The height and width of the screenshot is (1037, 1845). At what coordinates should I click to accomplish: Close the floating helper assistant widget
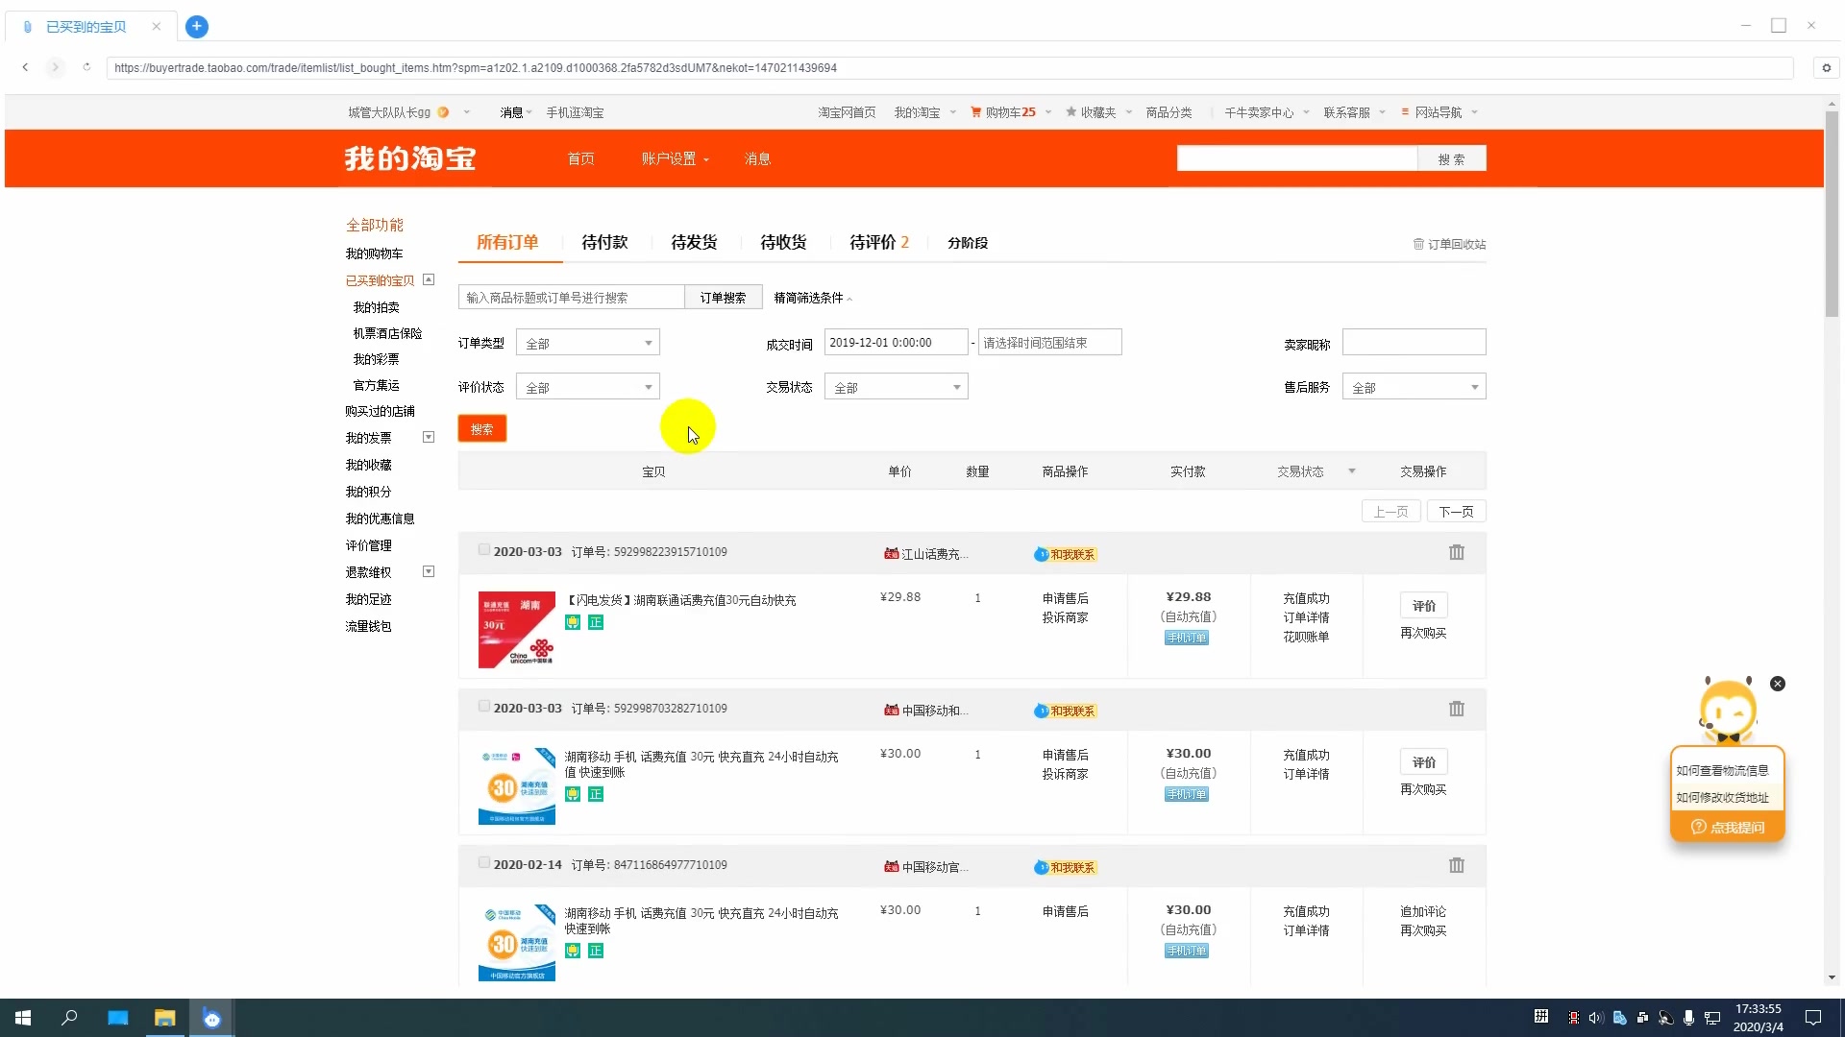pyautogui.click(x=1778, y=684)
